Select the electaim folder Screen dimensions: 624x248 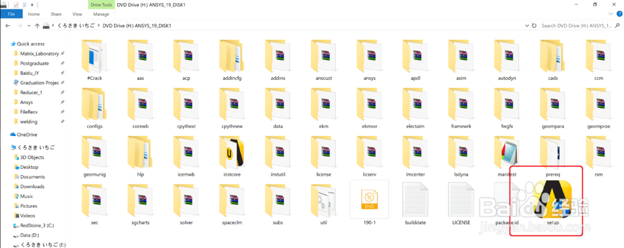pyautogui.click(x=416, y=108)
